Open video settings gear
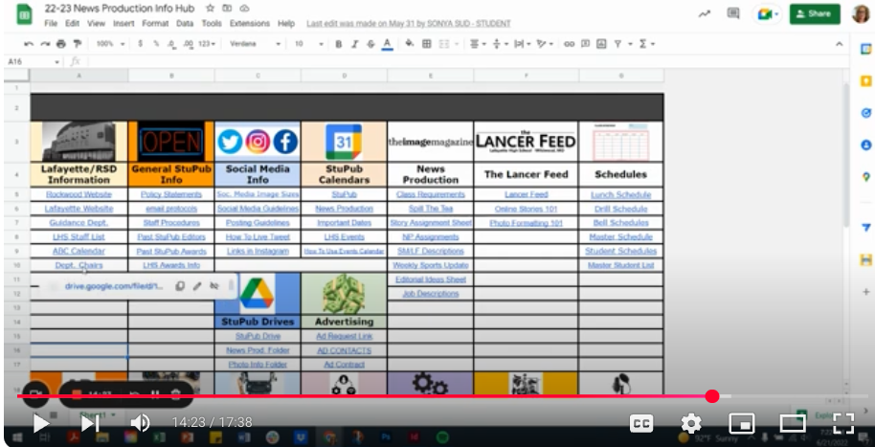The image size is (875, 447). tap(690, 423)
